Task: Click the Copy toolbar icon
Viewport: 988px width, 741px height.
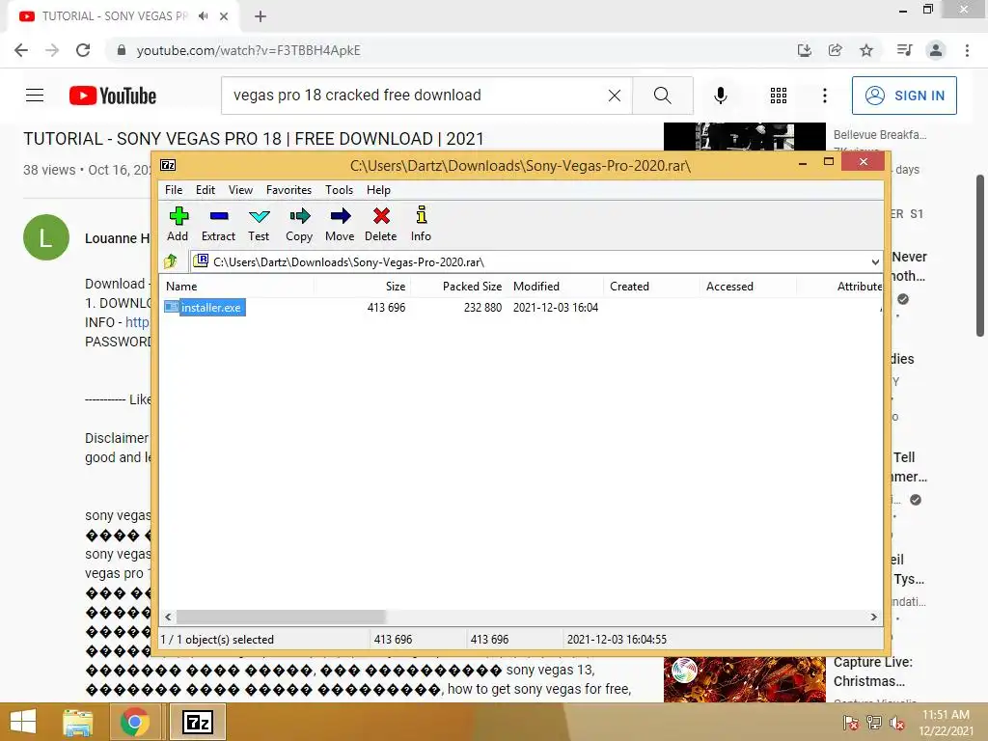Action: click(x=299, y=224)
